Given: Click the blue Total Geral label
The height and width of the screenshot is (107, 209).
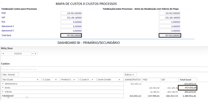Looking at the screenshot, I should point(6,35).
